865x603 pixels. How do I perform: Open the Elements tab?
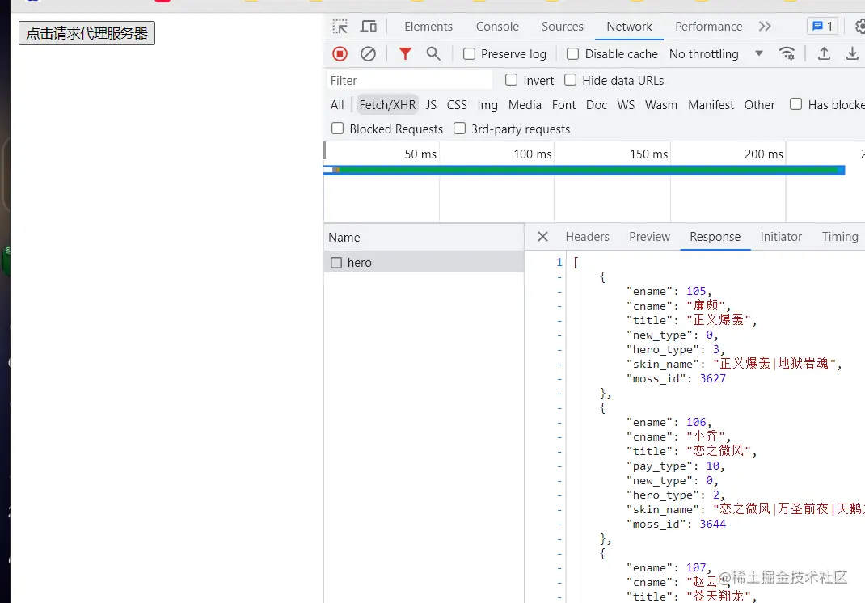(428, 27)
